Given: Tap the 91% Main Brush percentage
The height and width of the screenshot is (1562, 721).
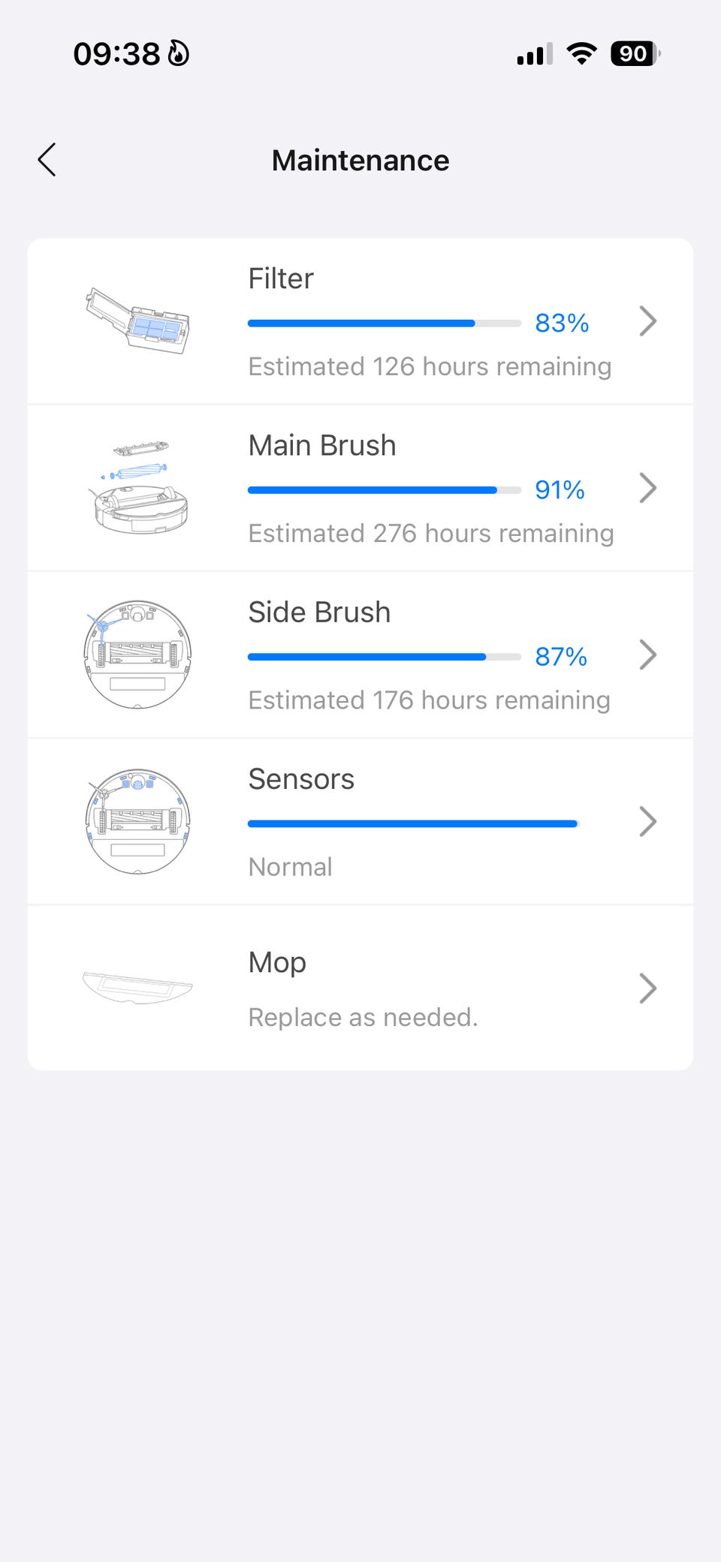Looking at the screenshot, I should click(560, 490).
